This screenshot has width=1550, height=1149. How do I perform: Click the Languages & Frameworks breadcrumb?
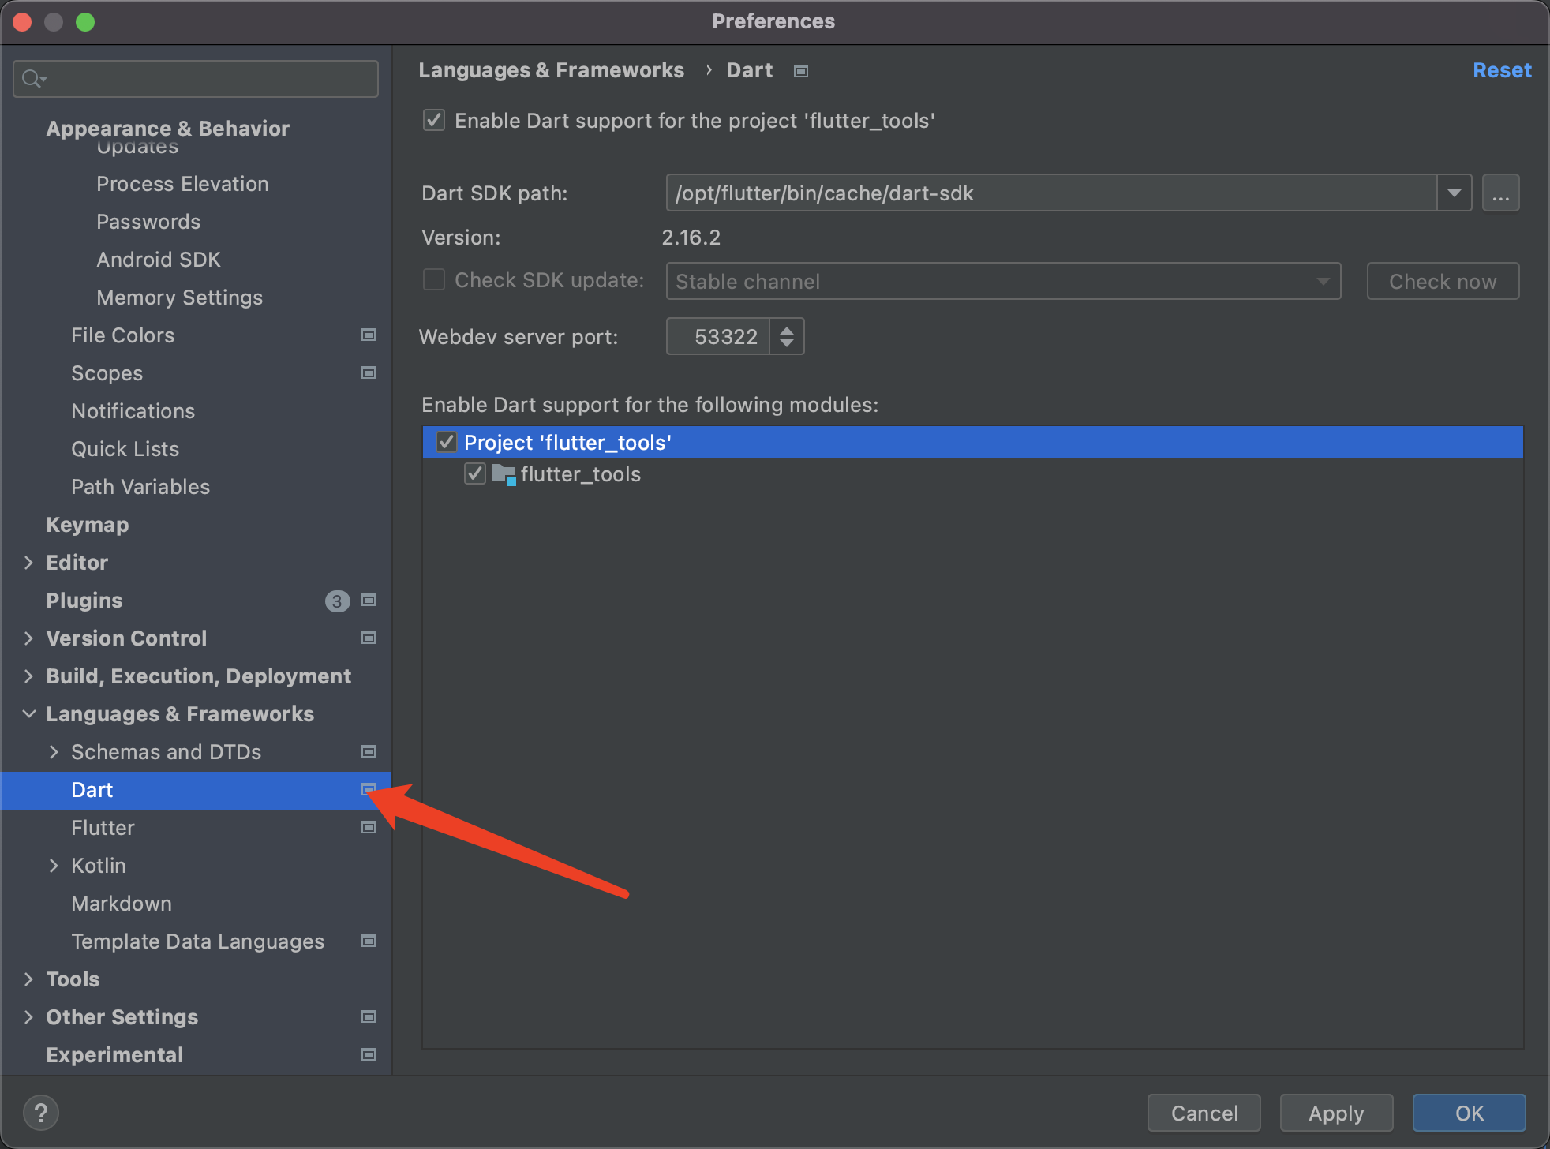pos(551,70)
